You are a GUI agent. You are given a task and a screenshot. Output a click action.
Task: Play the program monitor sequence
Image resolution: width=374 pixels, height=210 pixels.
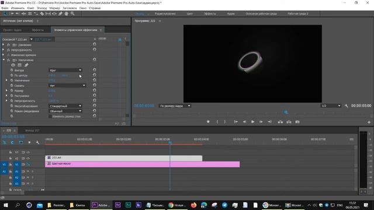pyautogui.click(x=252, y=122)
